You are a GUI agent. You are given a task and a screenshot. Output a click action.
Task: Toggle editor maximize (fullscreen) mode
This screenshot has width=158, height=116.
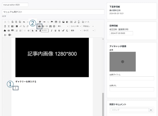coord(71,22)
